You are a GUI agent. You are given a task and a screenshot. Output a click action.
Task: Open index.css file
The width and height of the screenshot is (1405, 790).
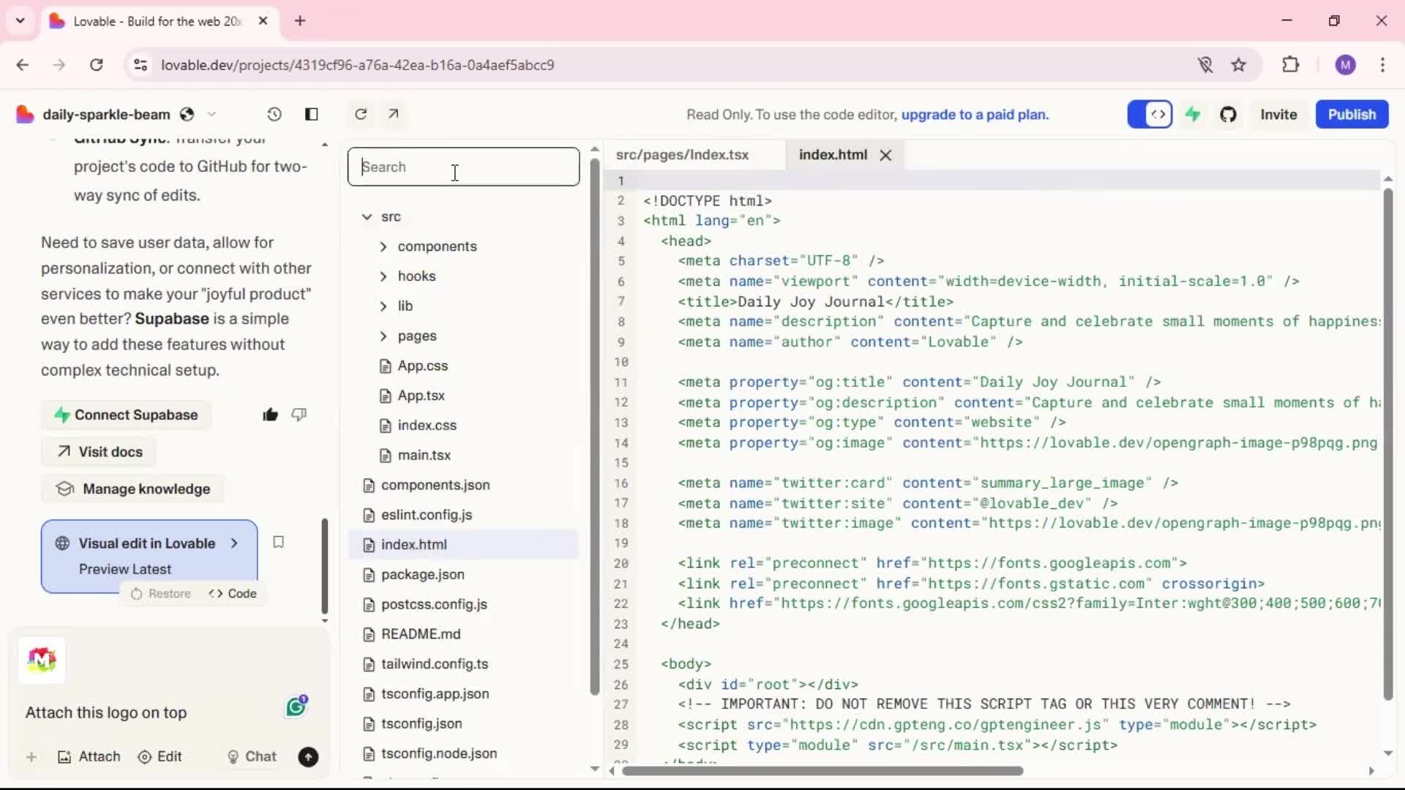coord(427,426)
